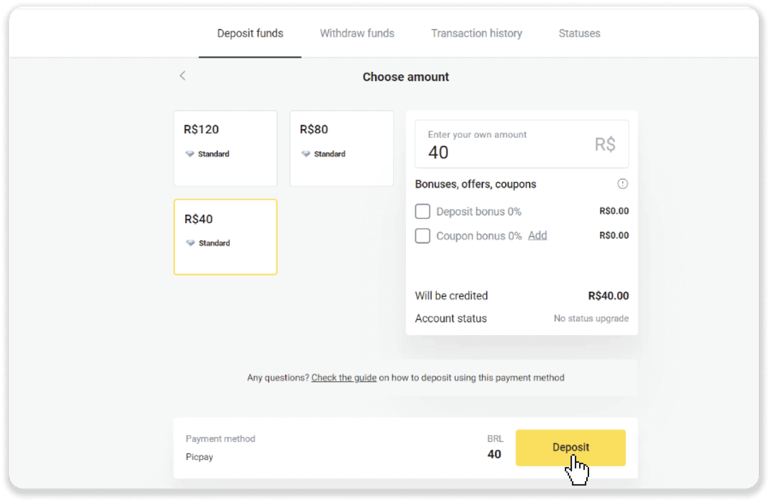Image resolution: width=770 pixels, height=502 pixels.
Task: Enable the Coupon bonus 0% checkbox
Action: (x=422, y=236)
